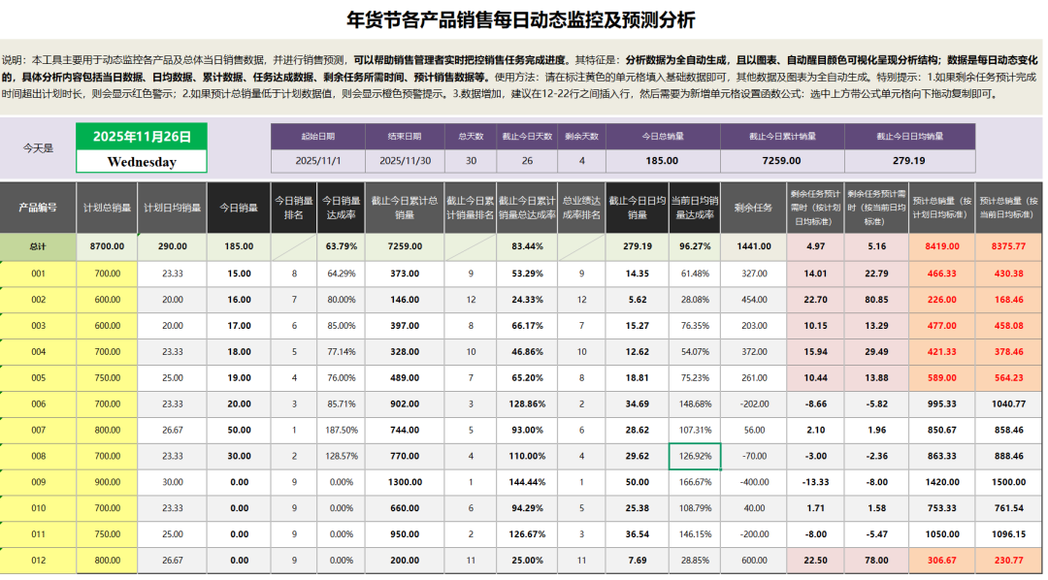Select product 009's cumulative sales 1300.00
1048x580 pixels.
tap(404, 482)
